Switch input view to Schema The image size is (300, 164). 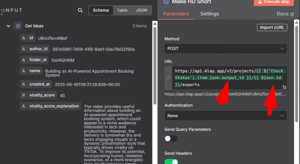101,10
